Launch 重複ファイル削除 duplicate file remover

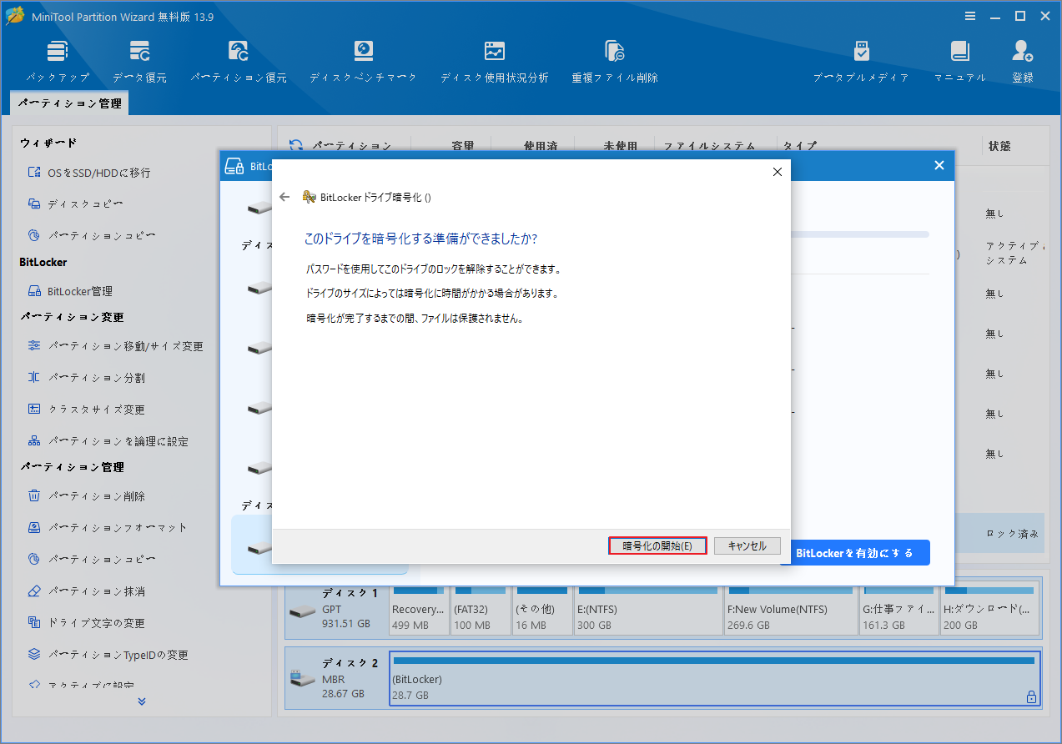615,61
